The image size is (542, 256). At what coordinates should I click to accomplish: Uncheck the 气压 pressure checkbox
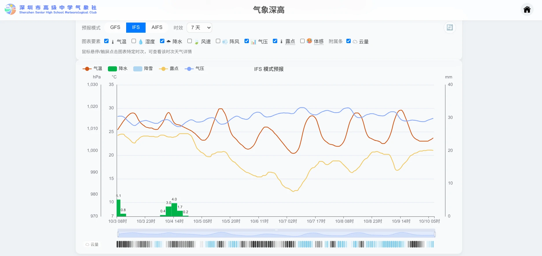pos(247,41)
